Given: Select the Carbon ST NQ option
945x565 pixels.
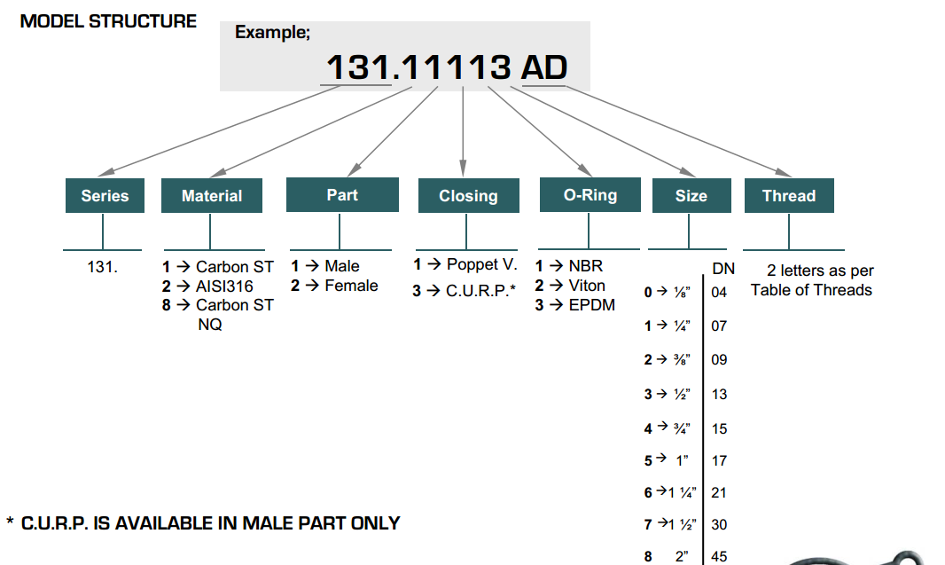Looking at the screenshot, I should click(218, 314).
